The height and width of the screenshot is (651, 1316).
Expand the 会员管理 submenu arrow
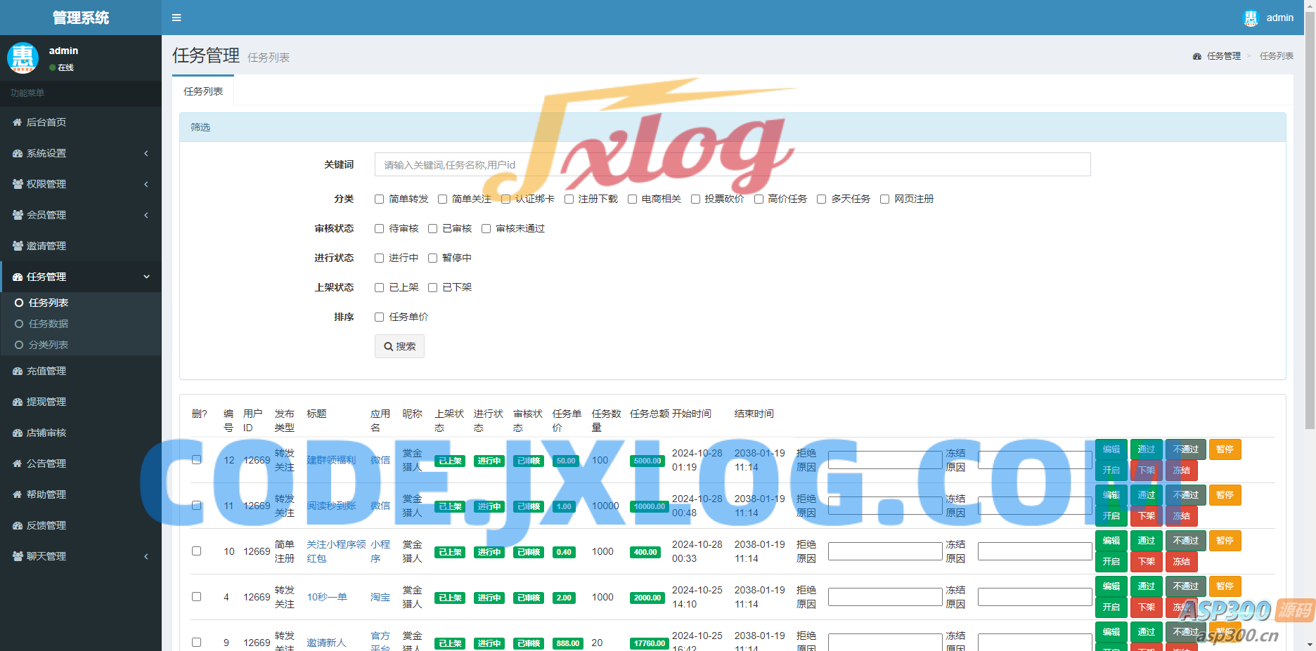coord(146,215)
